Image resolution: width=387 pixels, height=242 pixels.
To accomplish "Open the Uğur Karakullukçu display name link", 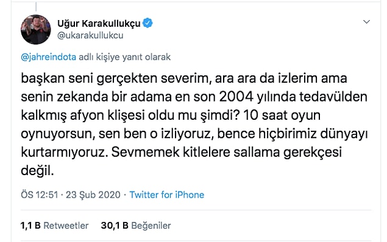I will tap(99, 23).
